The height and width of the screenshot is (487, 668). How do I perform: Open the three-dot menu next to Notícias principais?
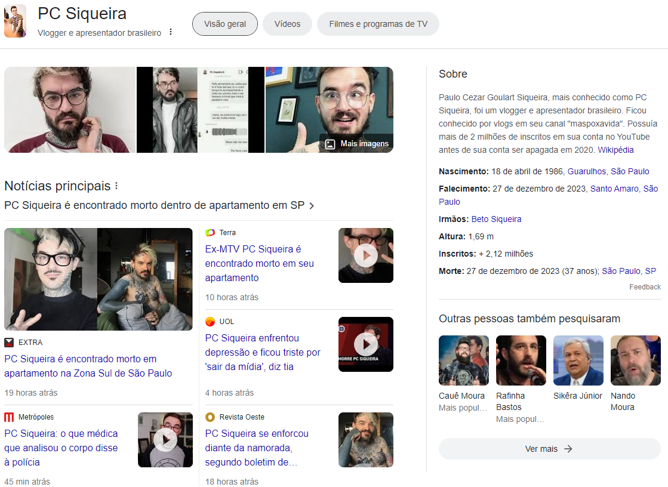[116, 186]
